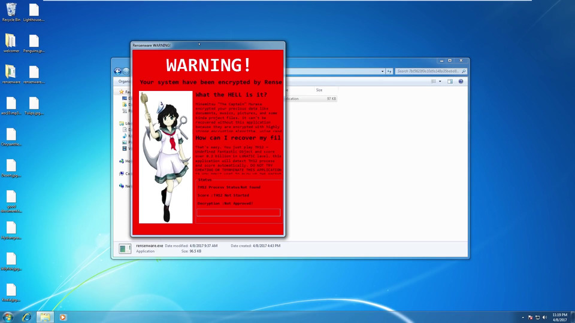
Task: Select the Jellyfish.jpg desktop file
Action: [x=11, y=261]
